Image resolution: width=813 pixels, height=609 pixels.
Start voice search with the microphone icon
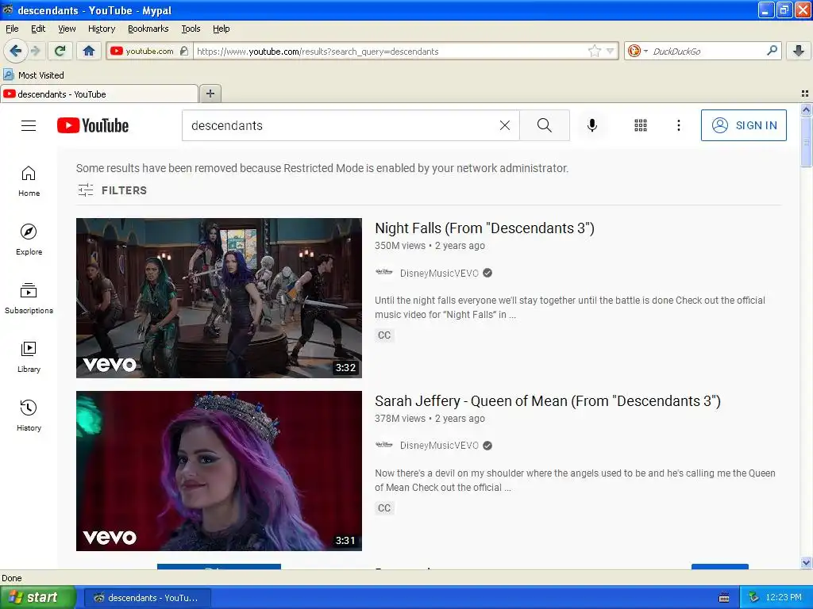(x=592, y=125)
